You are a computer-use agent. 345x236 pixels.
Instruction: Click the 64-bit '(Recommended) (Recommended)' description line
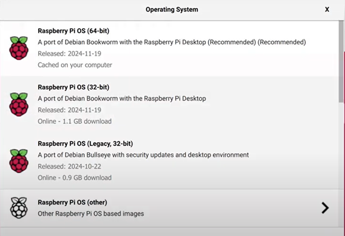point(172,42)
